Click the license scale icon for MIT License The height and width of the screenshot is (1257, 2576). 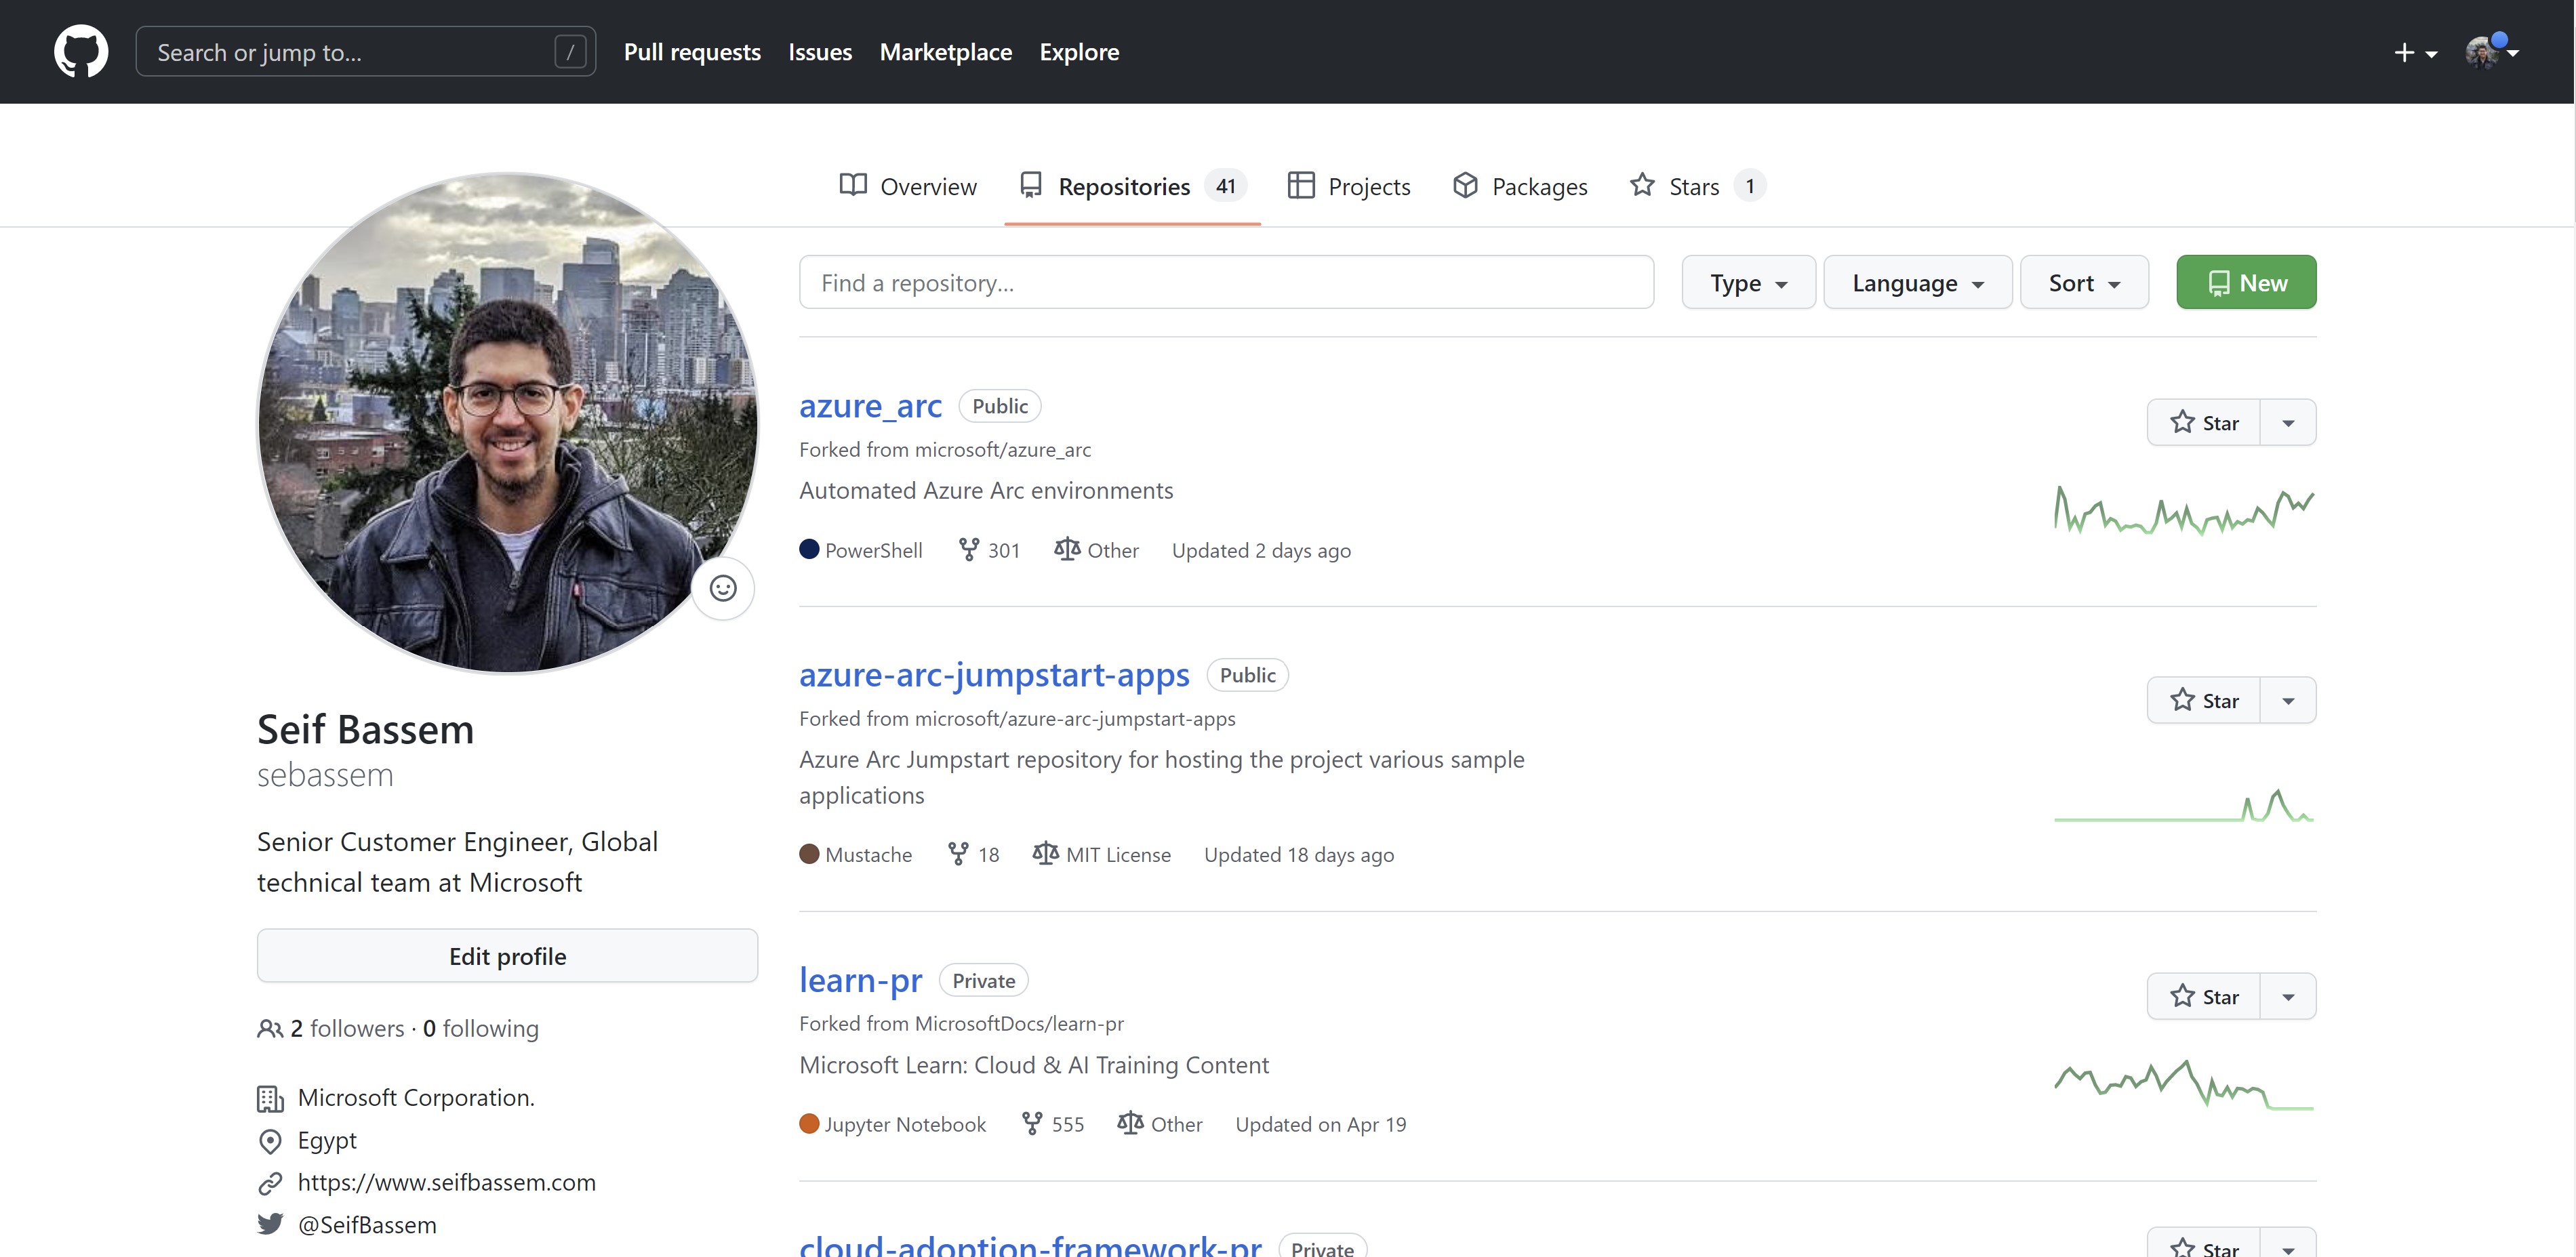[x=1045, y=853]
